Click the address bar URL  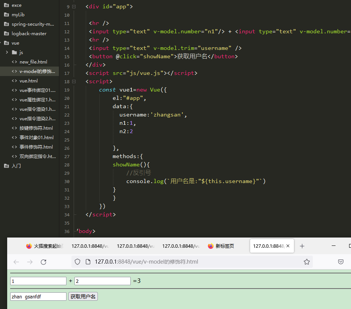pos(146,262)
